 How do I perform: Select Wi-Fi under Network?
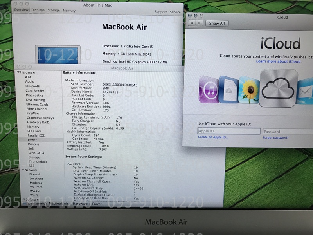34,195
